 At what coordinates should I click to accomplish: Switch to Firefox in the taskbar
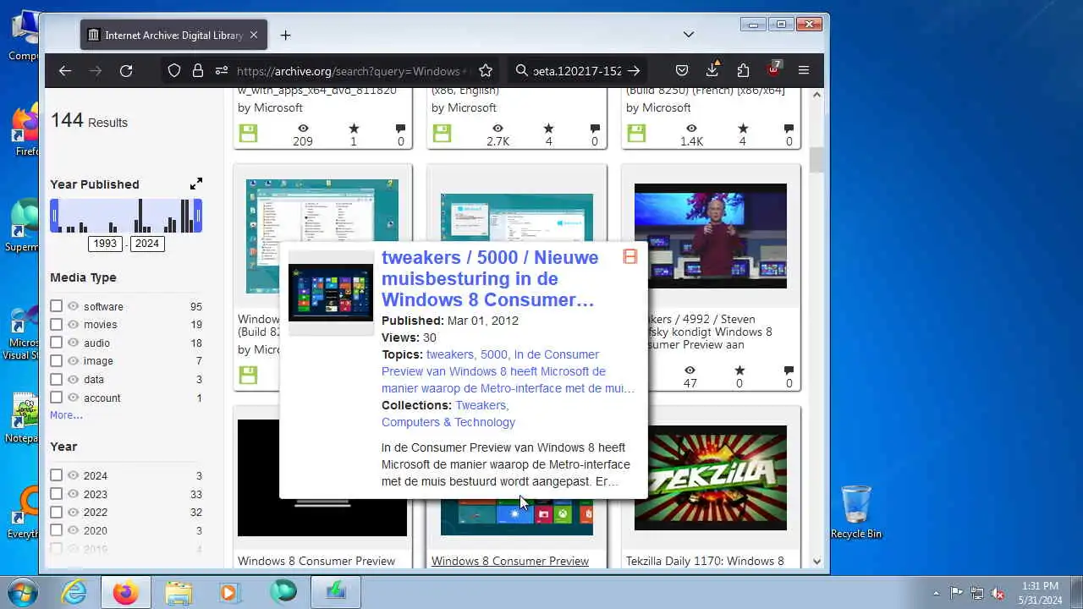[126, 592]
